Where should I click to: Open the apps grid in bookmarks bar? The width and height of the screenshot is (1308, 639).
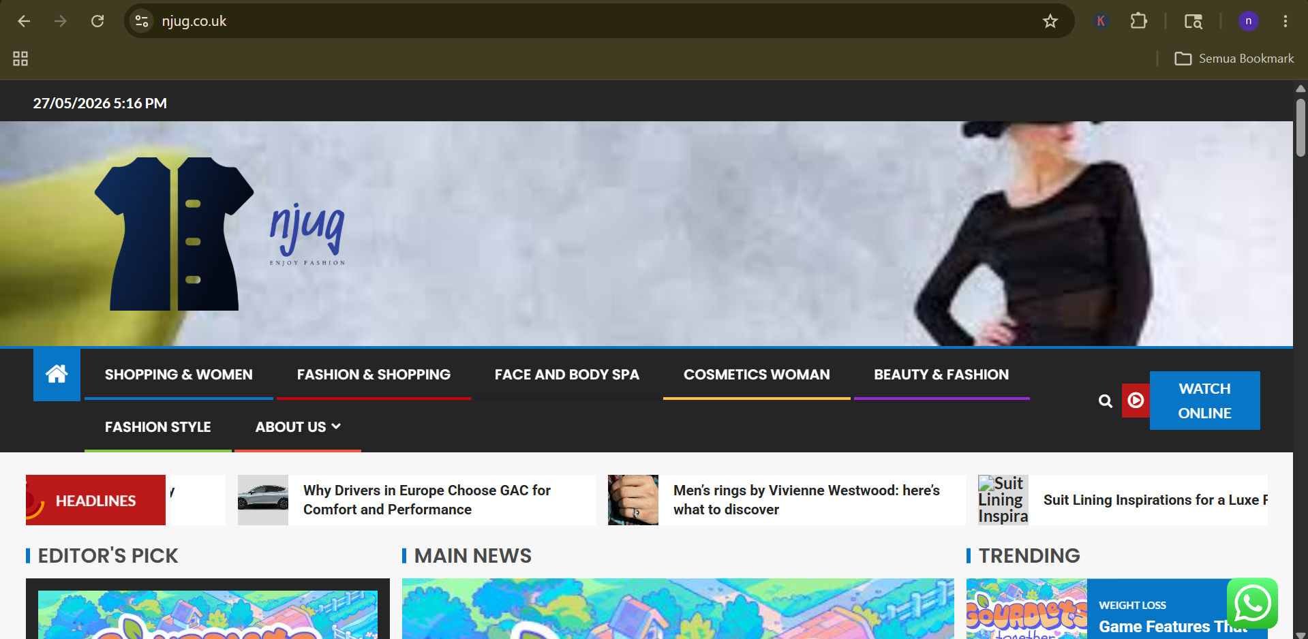point(20,59)
